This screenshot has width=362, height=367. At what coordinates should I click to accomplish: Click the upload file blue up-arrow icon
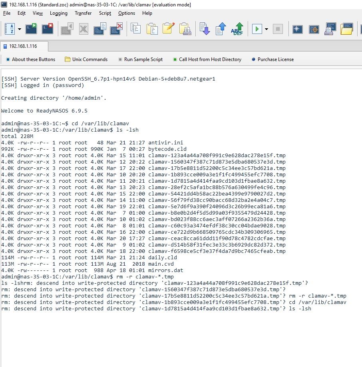(221, 29)
